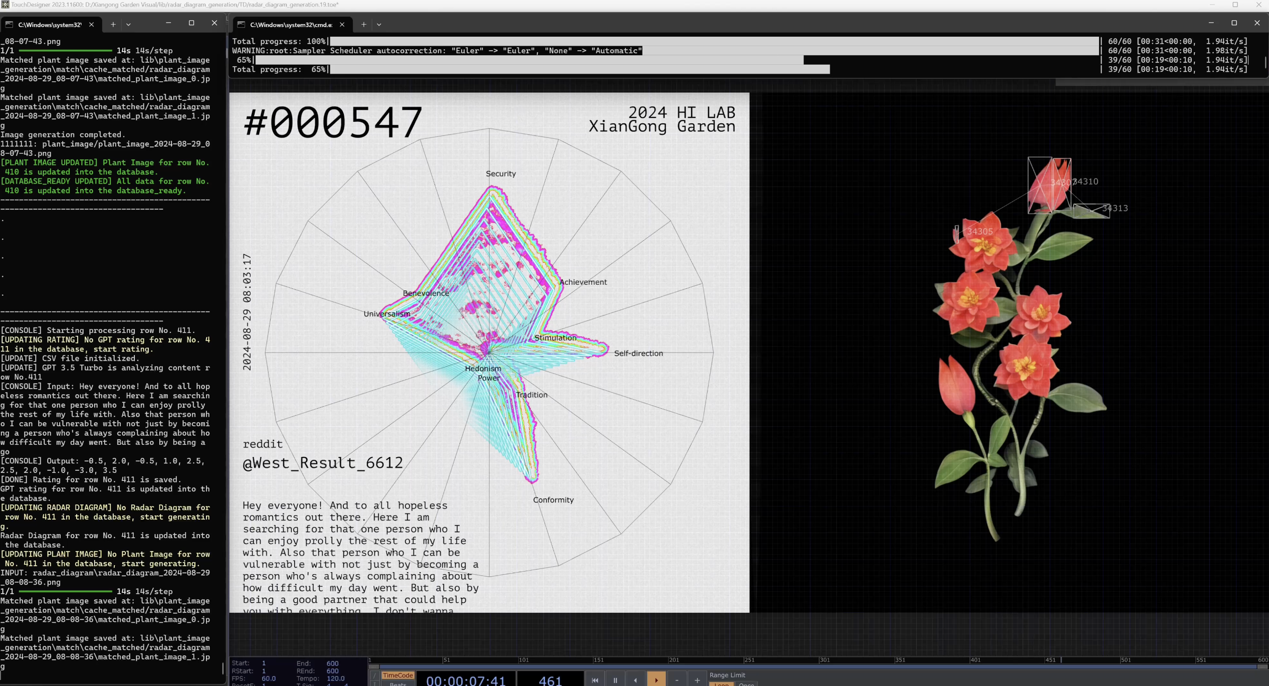Open tab dropdown in right terminal window
Image resolution: width=1269 pixels, height=686 pixels.
coord(379,24)
